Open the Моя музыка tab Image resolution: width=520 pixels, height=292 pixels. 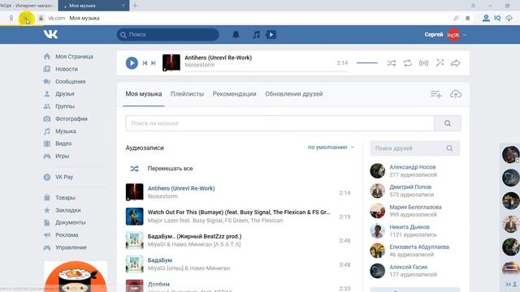144,94
